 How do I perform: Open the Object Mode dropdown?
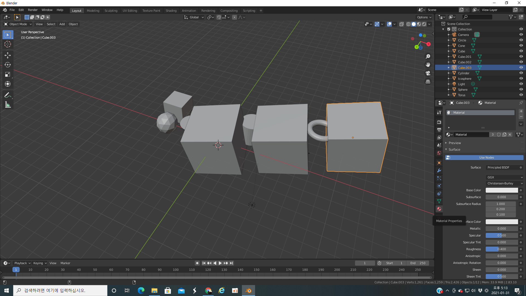tap(18, 24)
